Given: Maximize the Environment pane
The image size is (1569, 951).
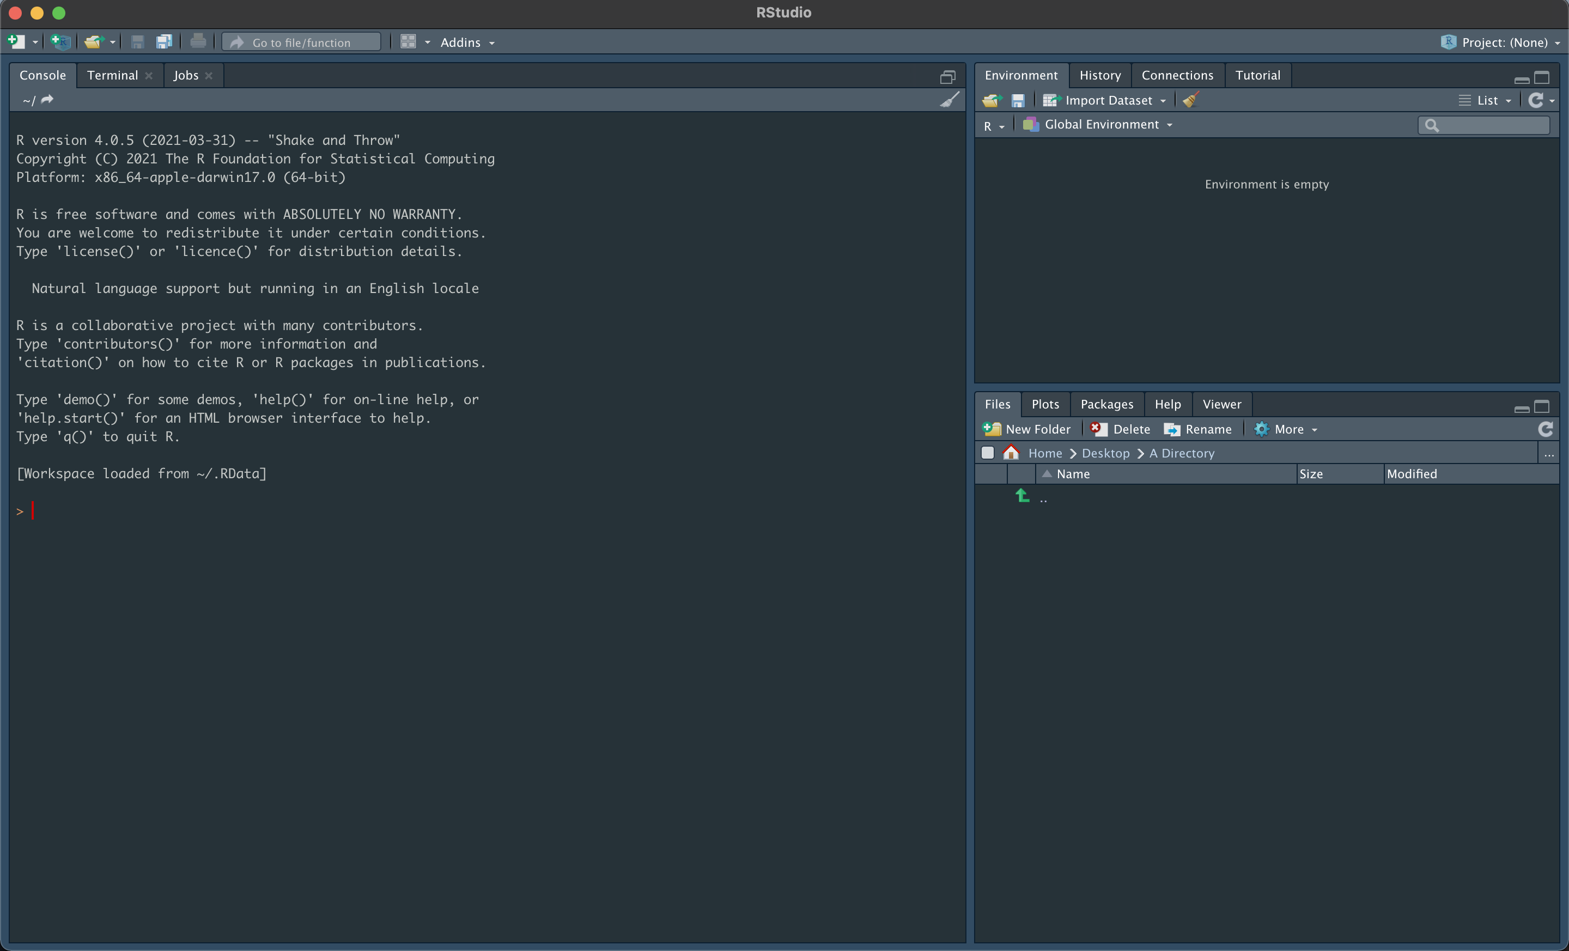Looking at the screenshot, I should [1542, 78].
